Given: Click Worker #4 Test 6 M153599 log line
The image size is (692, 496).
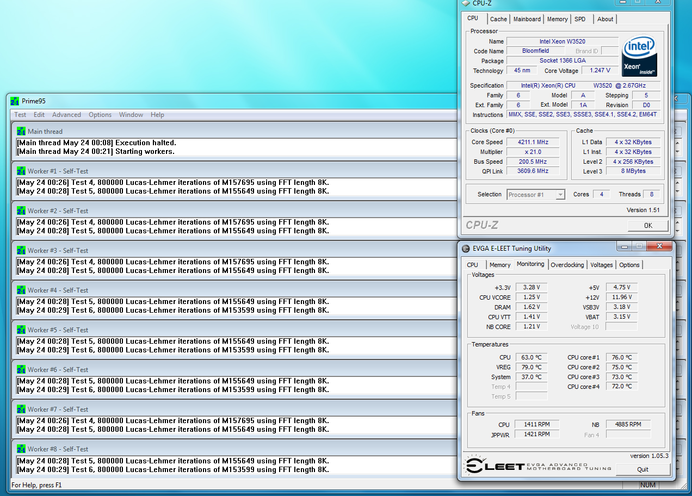Looking at the screenshot, I should (x=173, y=310).
